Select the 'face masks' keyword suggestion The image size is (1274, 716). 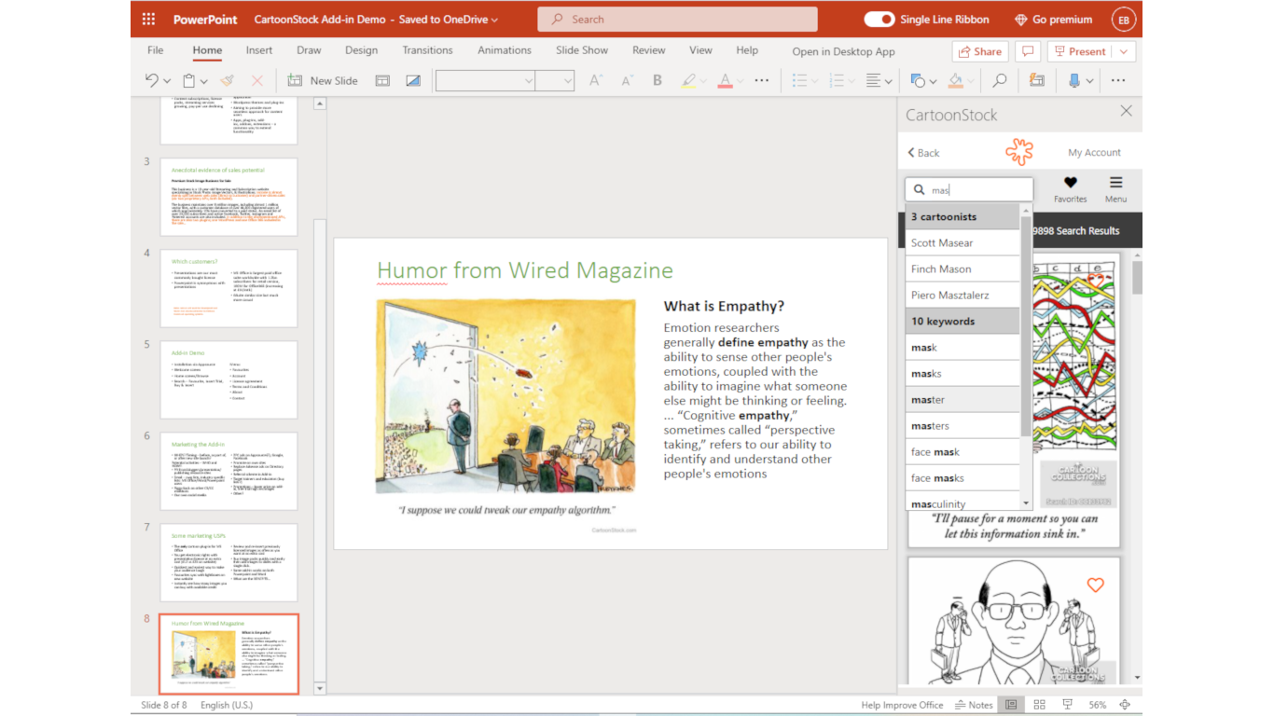[938, 478]
